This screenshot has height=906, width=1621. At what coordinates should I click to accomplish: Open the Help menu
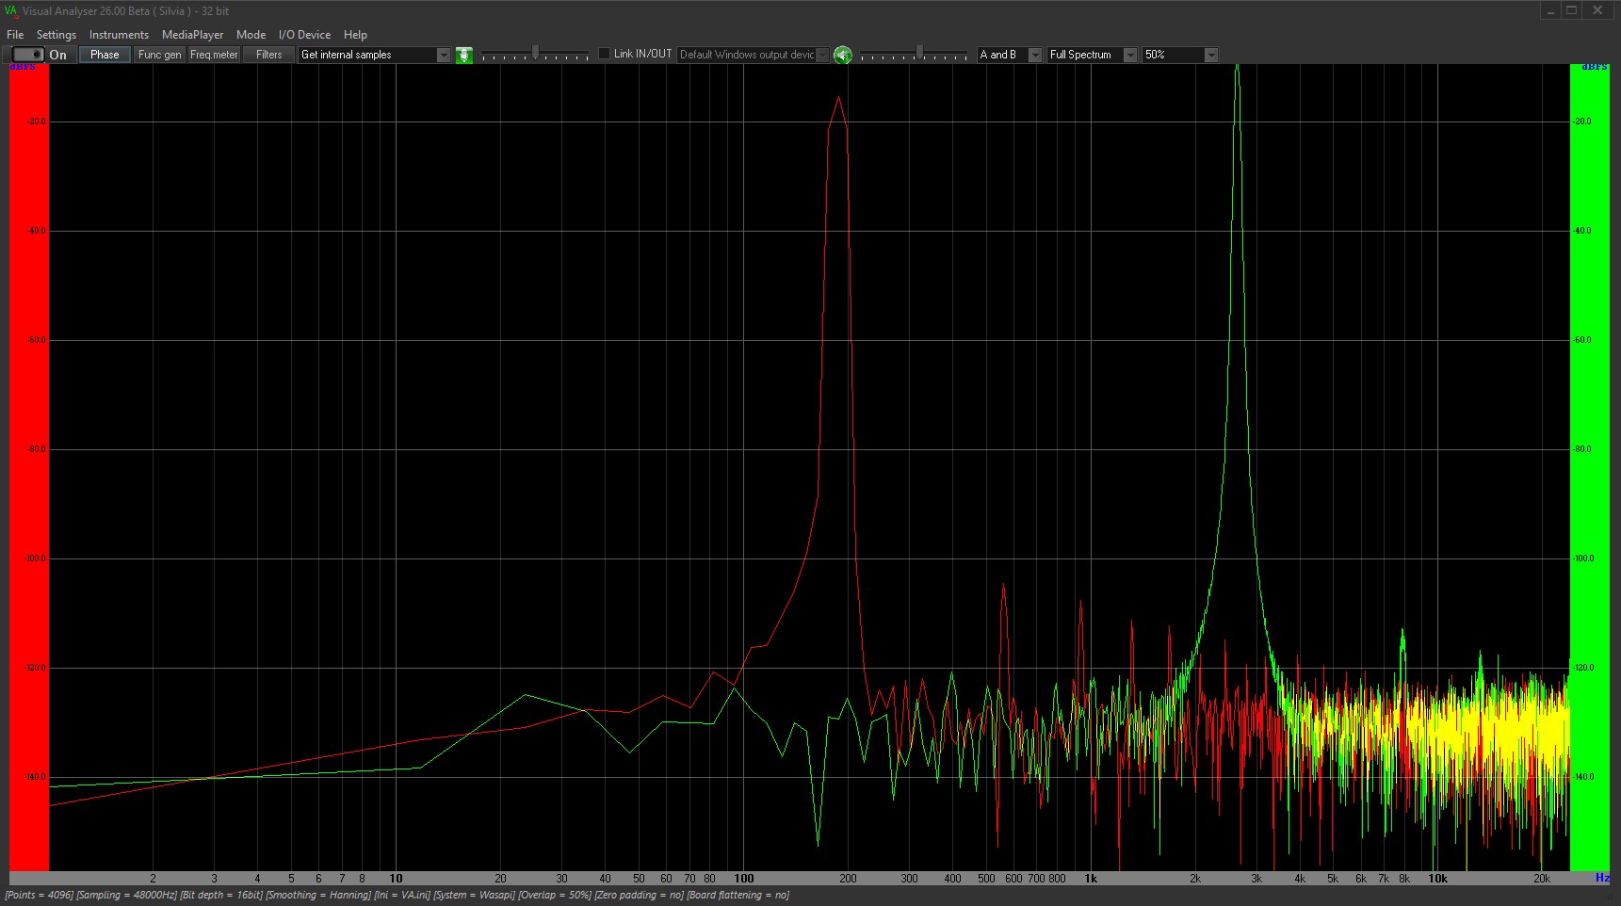tap(355, 35)
